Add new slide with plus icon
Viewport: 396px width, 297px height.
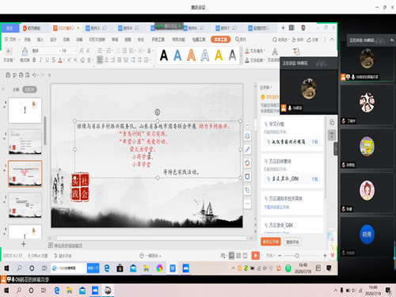tap(24, 244)
